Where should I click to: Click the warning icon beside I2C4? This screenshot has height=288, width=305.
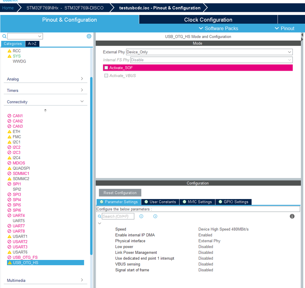tap(9, 158)
